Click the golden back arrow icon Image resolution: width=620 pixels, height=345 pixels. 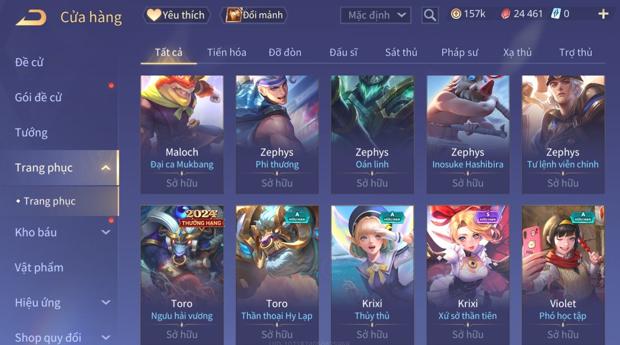coord(30,17)
